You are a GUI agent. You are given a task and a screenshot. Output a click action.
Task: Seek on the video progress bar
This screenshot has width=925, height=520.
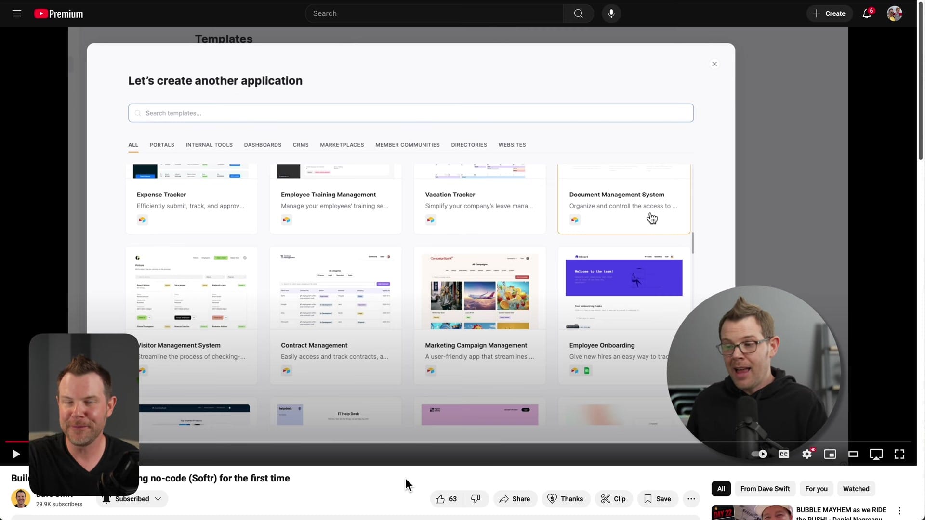point(458,442)
